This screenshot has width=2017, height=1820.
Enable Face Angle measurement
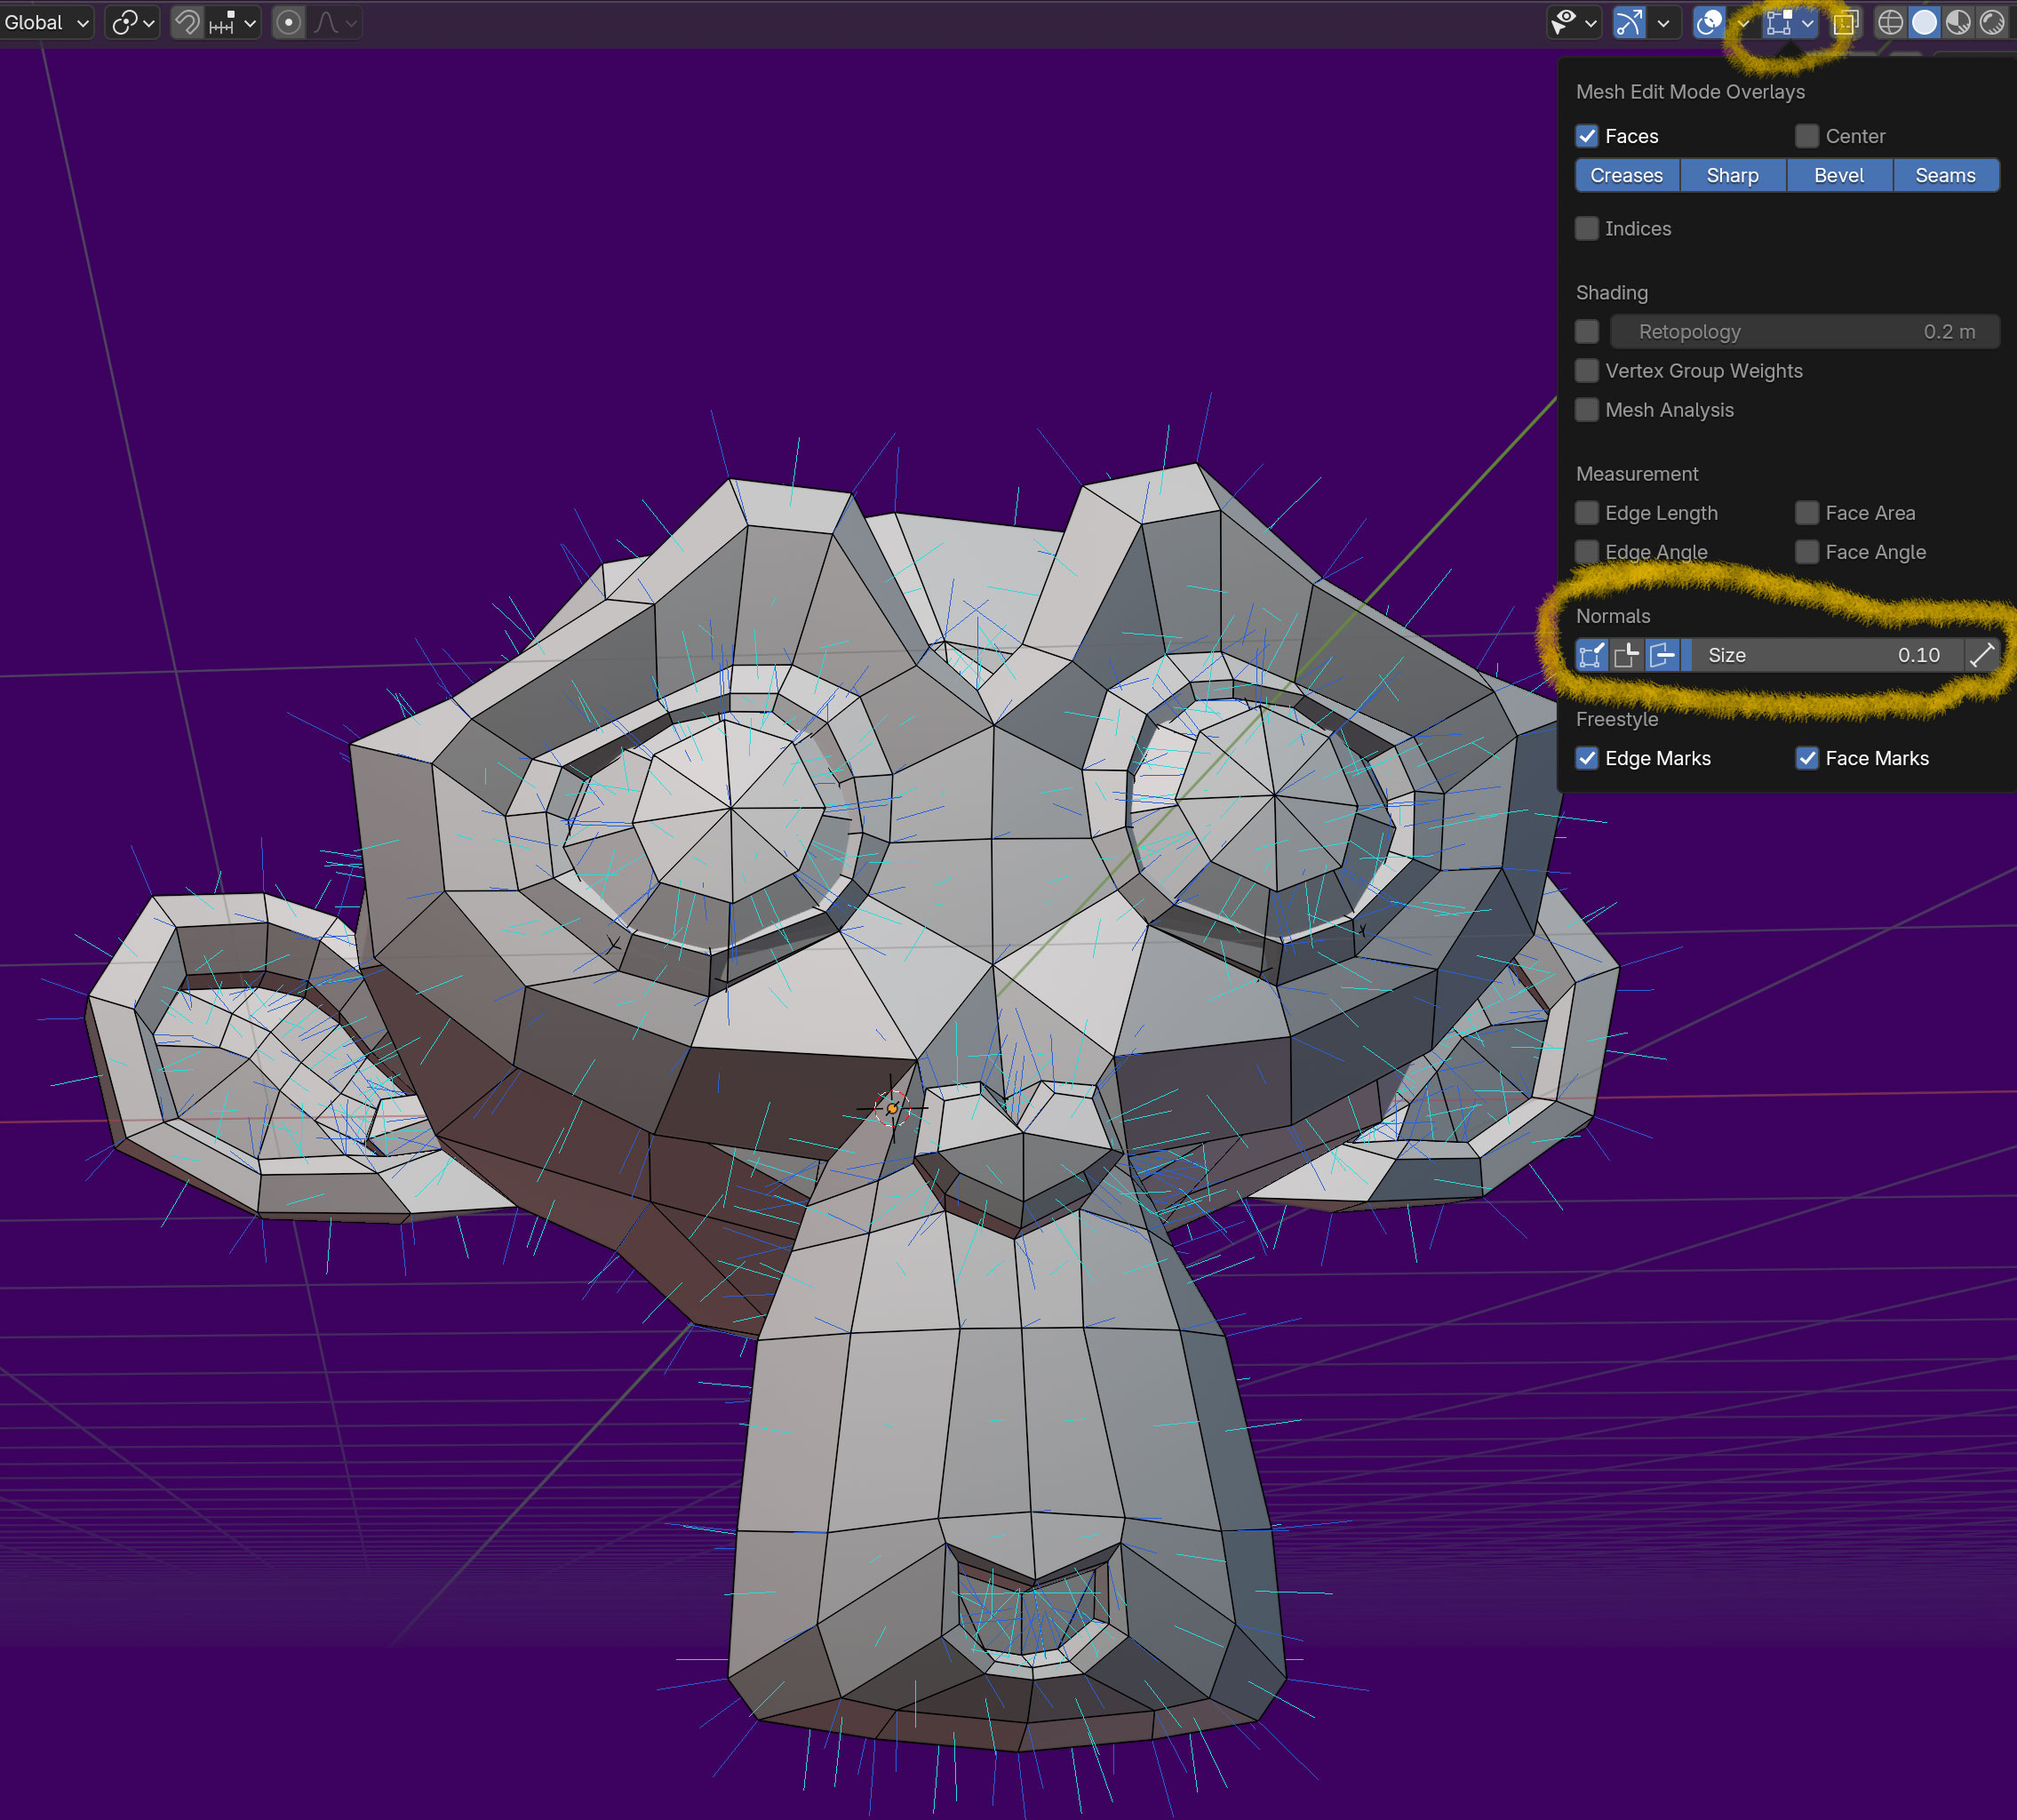tap(1807, 551)
